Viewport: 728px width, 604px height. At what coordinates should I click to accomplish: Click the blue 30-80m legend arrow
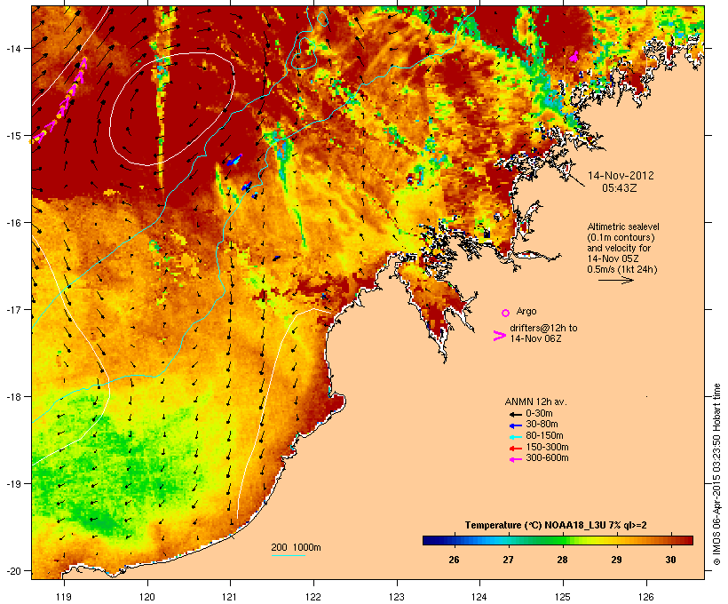(515, 425)
